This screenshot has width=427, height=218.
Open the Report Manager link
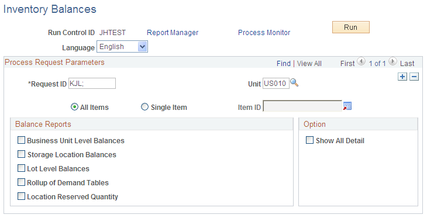click(x=173, y=33)
